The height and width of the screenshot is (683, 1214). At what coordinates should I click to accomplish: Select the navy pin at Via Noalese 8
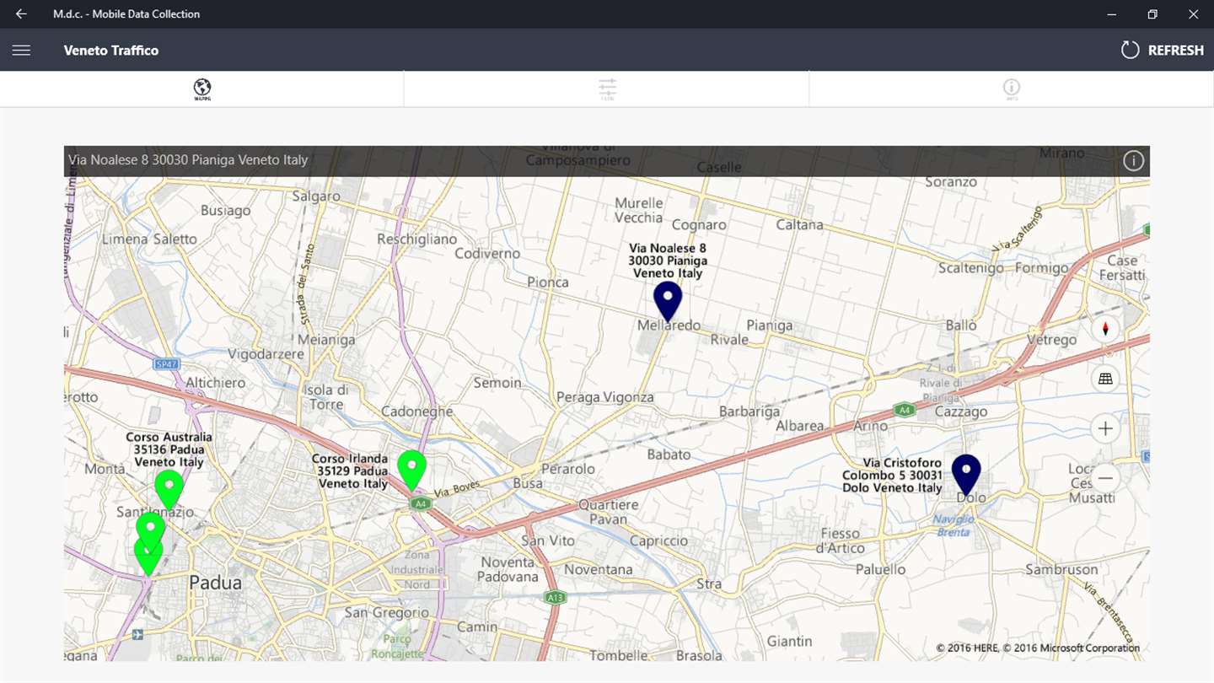[668, 301]
